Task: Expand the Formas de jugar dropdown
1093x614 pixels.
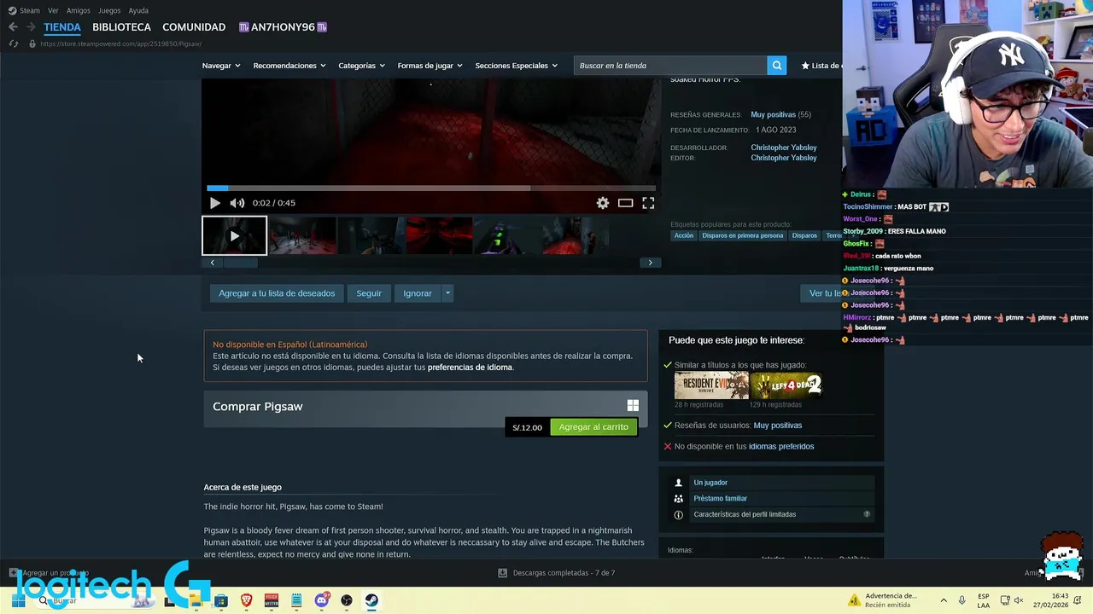Action: (x=430, y=66)
